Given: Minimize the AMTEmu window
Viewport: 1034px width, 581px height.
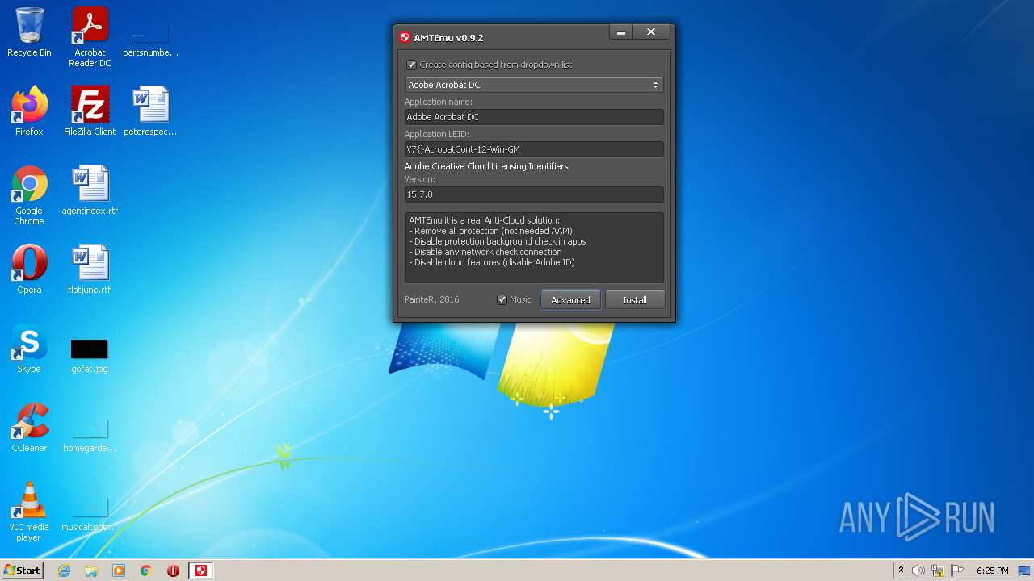Looking at the screenshot, I should pos(621,33).
